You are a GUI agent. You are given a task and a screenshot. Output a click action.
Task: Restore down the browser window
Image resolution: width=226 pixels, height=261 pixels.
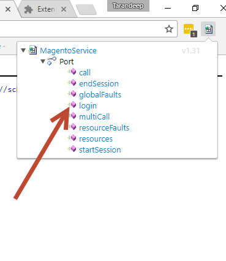[195, 8]
